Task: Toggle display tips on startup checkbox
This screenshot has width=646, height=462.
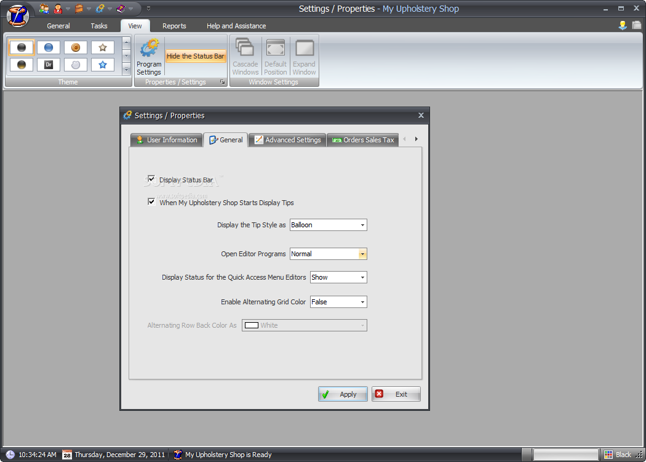Action: coord(151,201)
